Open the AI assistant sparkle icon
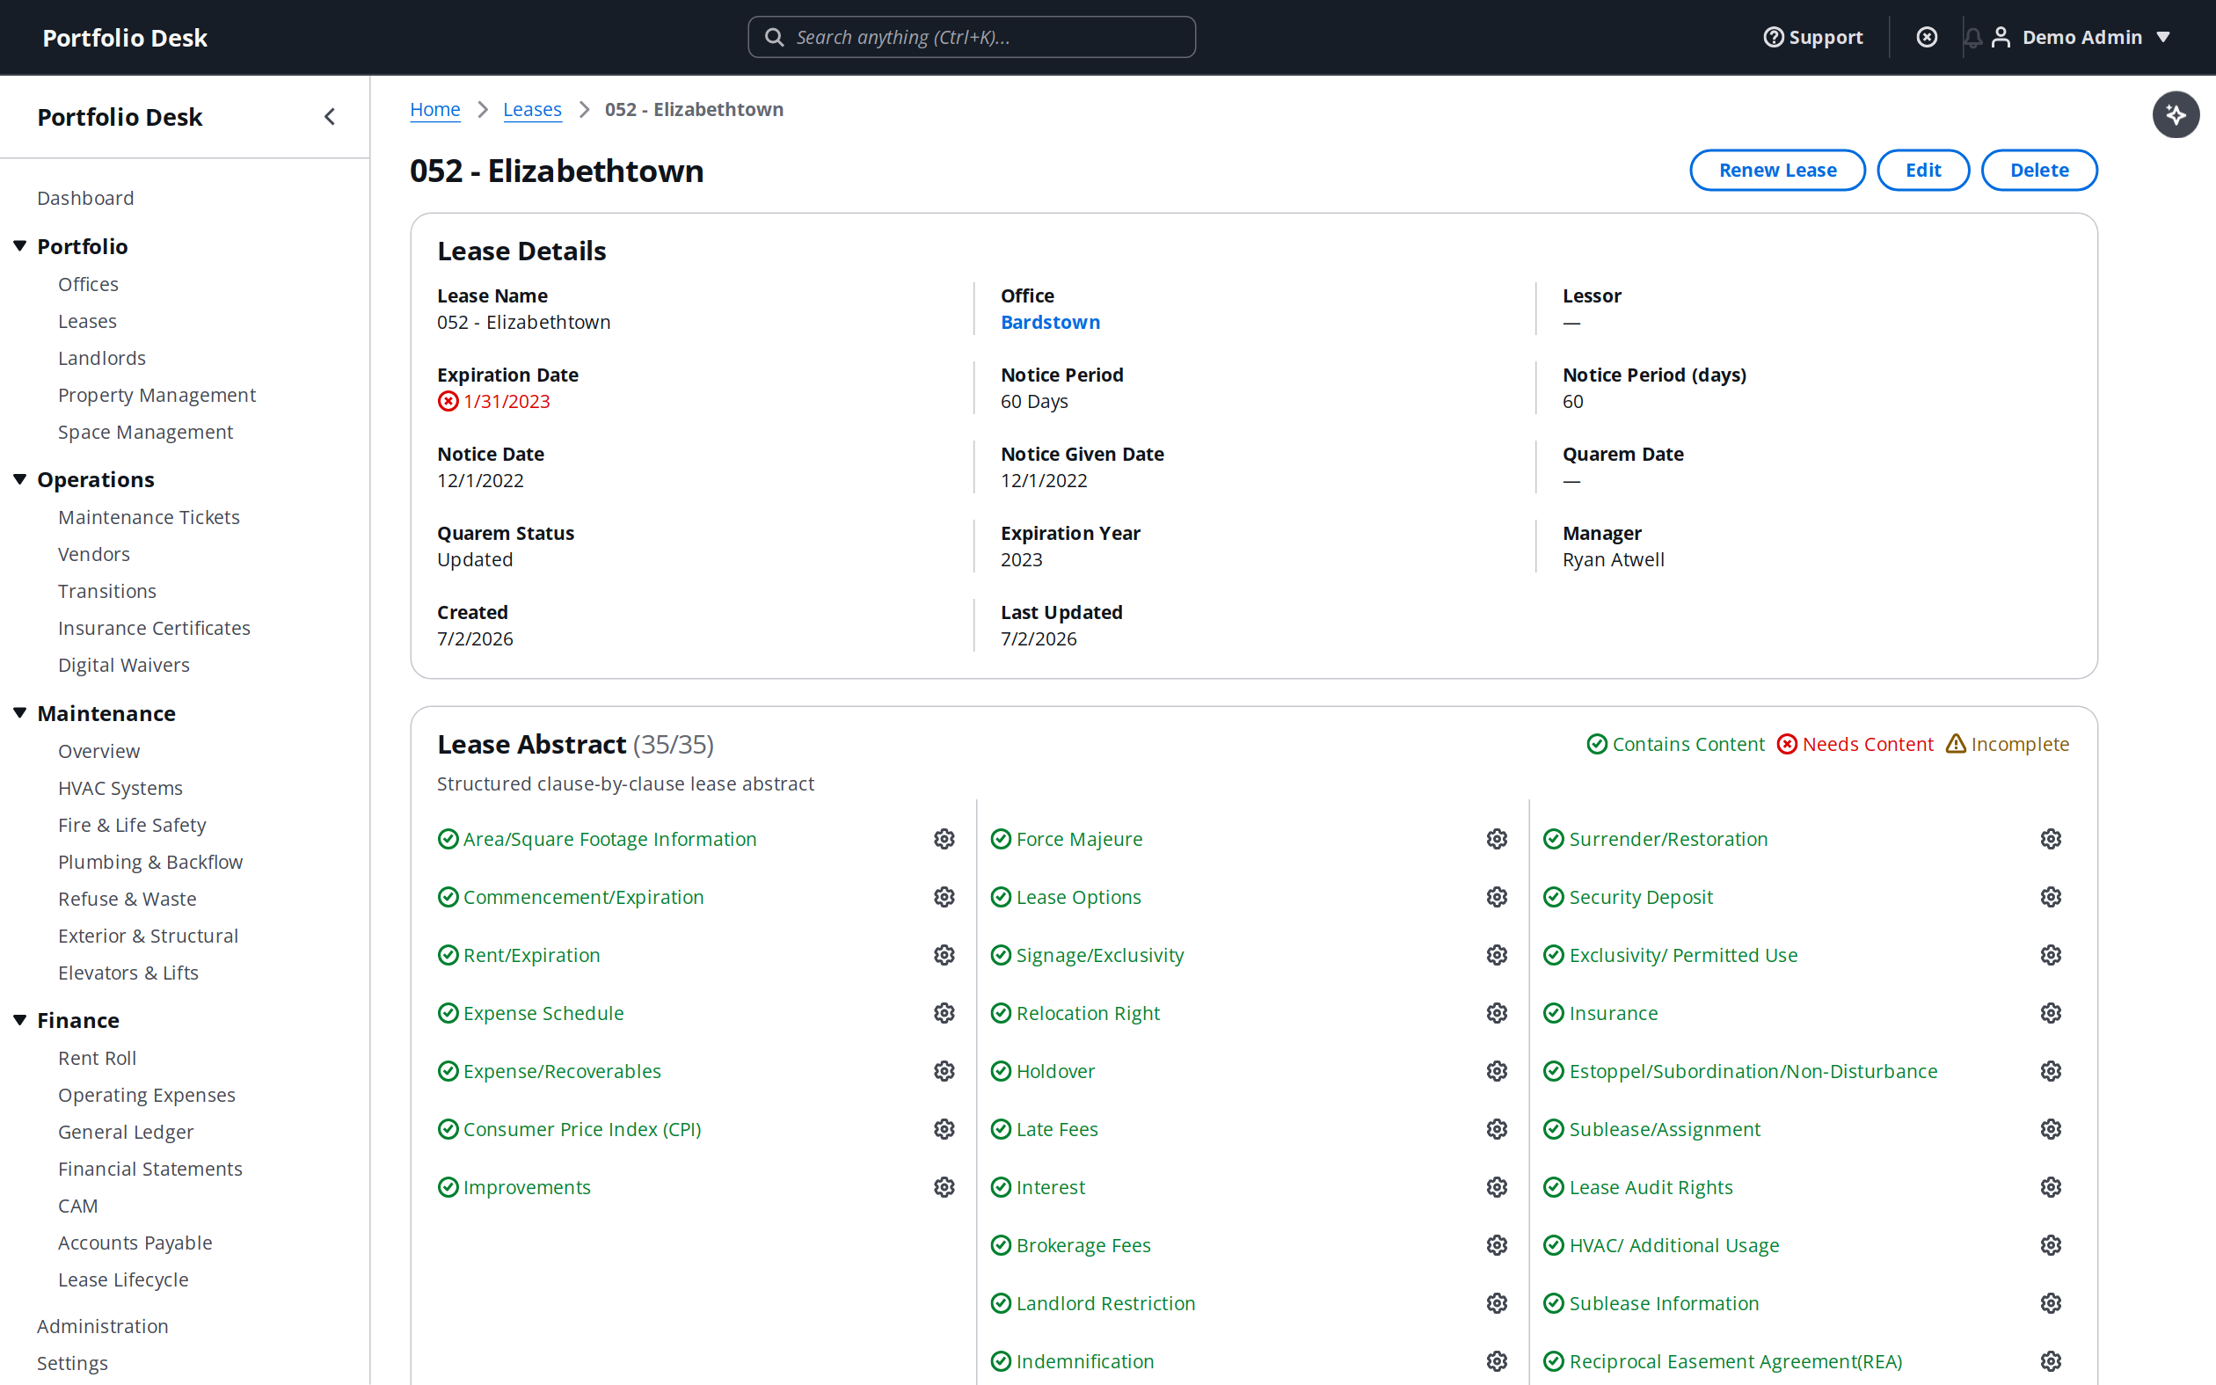This screenshot has height=1385, width=2216. [x=2175, y=114]
